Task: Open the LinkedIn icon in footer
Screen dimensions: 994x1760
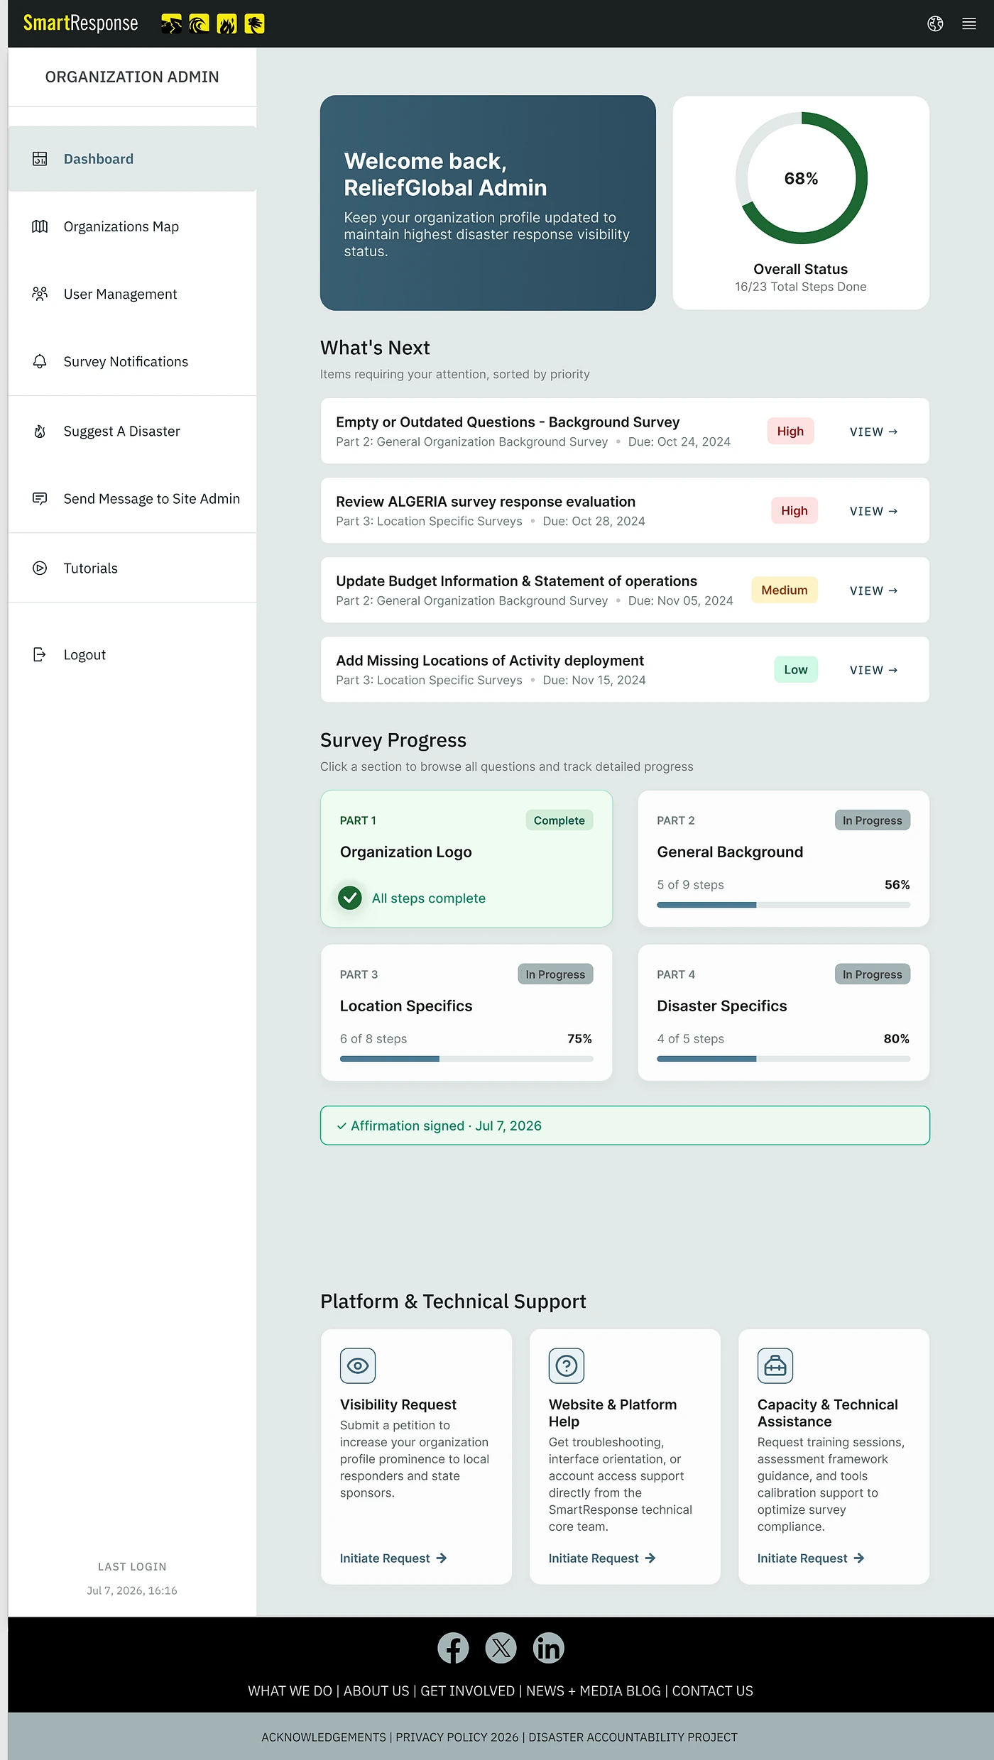Action: [x=549, y=1648]
